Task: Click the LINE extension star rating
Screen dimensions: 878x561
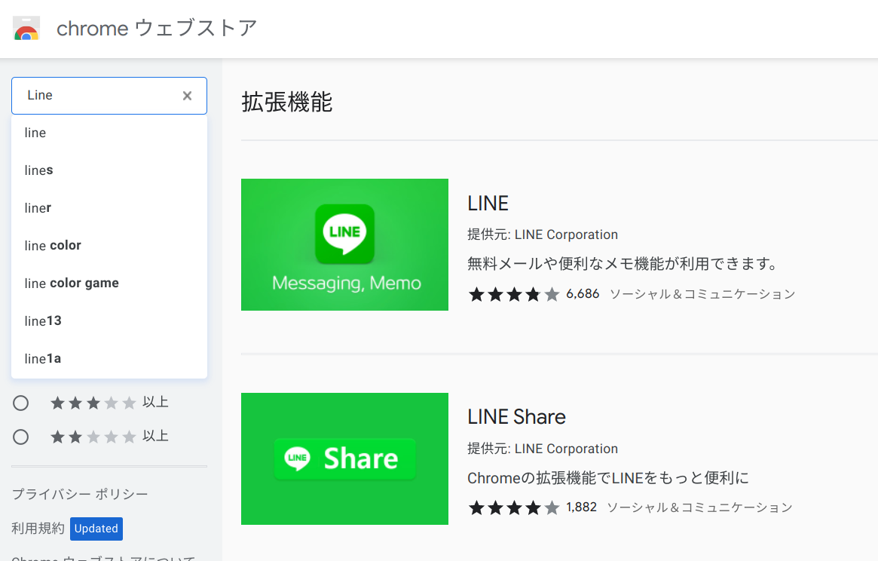Action: 513,294
